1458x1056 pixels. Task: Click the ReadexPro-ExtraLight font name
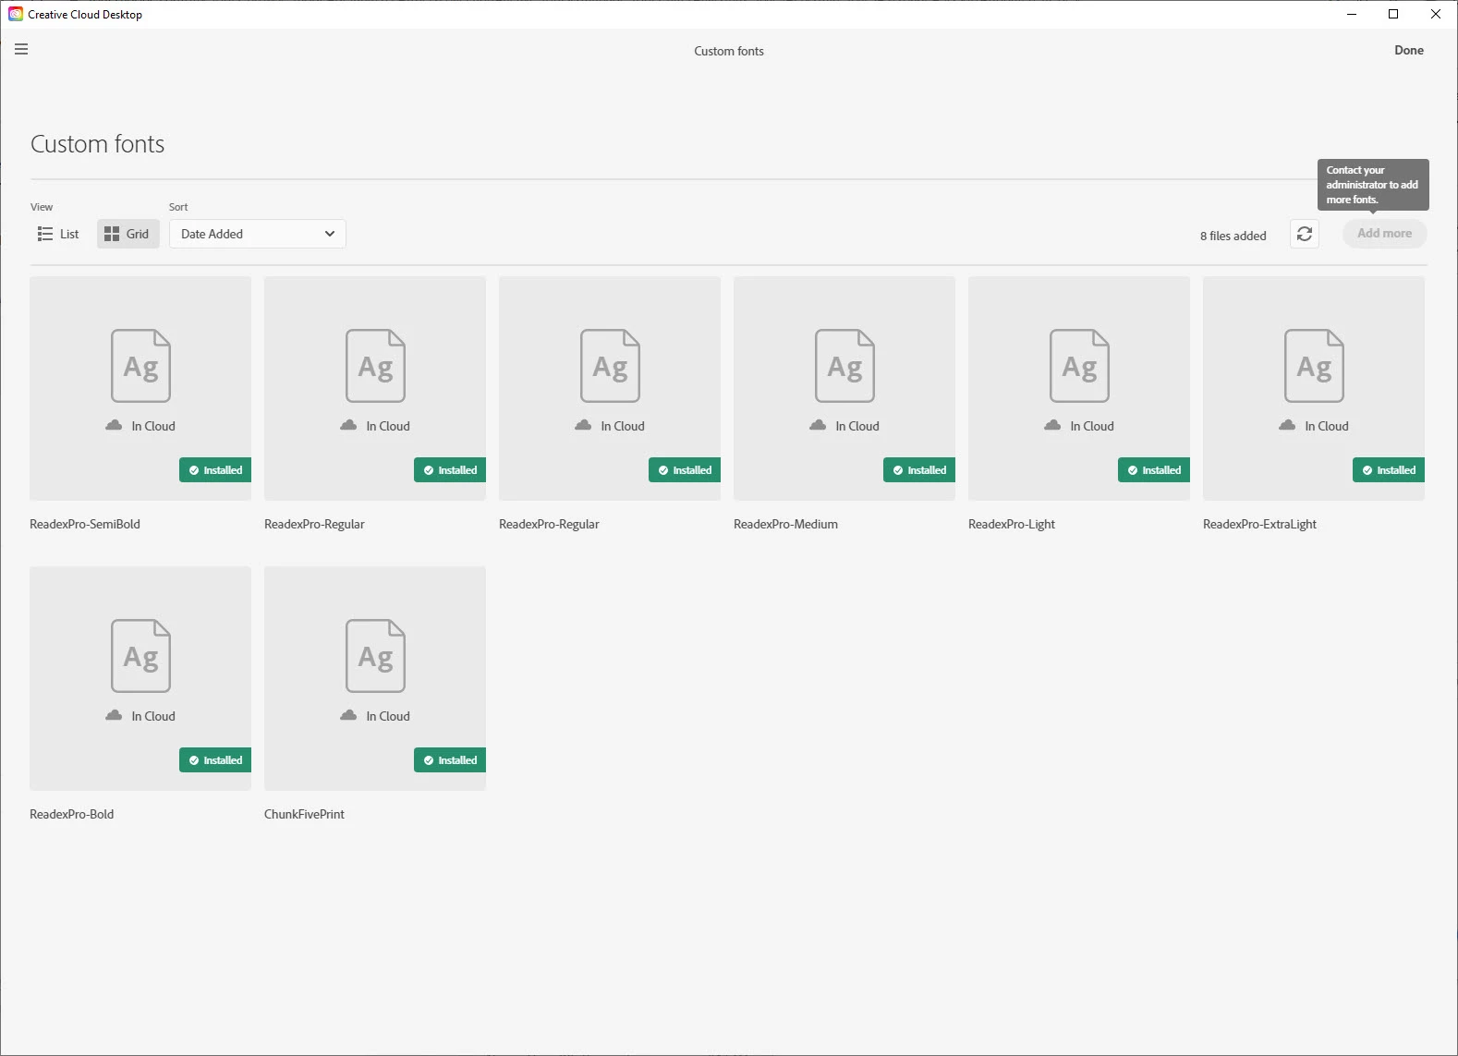(x=1259, y=524)
